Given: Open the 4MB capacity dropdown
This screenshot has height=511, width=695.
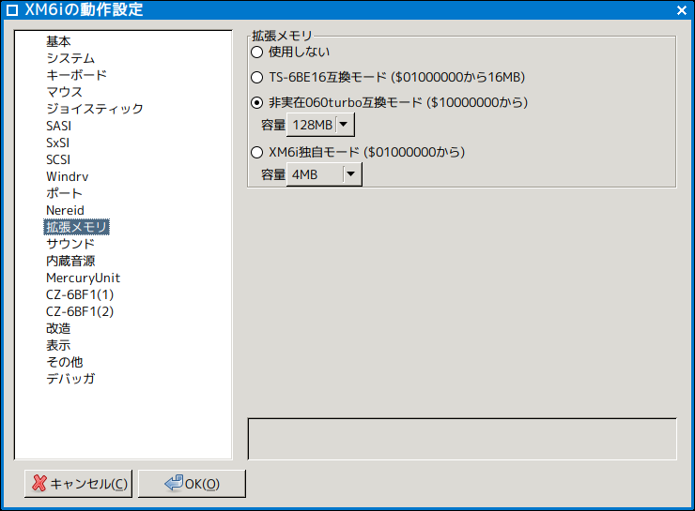Looking at the screenshot, I should tap(324, 174).
